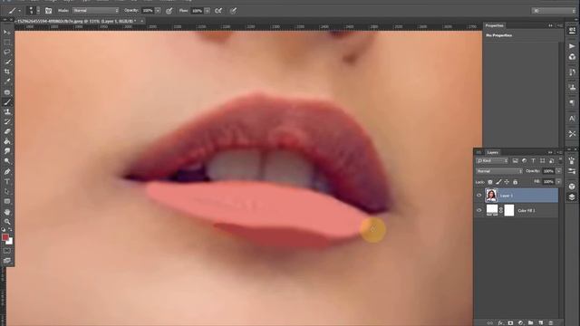Open the brush Flow slider dropdown
The width and height of the screenshot is (580, 326).
(208, 11)
